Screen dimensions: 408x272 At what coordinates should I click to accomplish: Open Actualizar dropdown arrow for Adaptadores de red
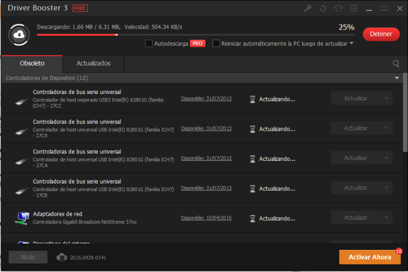pyautogui.click(x=387, y=218)
